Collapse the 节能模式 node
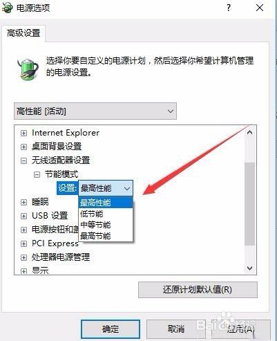The width and height of the screenshot is (277, 341). pos(37,174)
